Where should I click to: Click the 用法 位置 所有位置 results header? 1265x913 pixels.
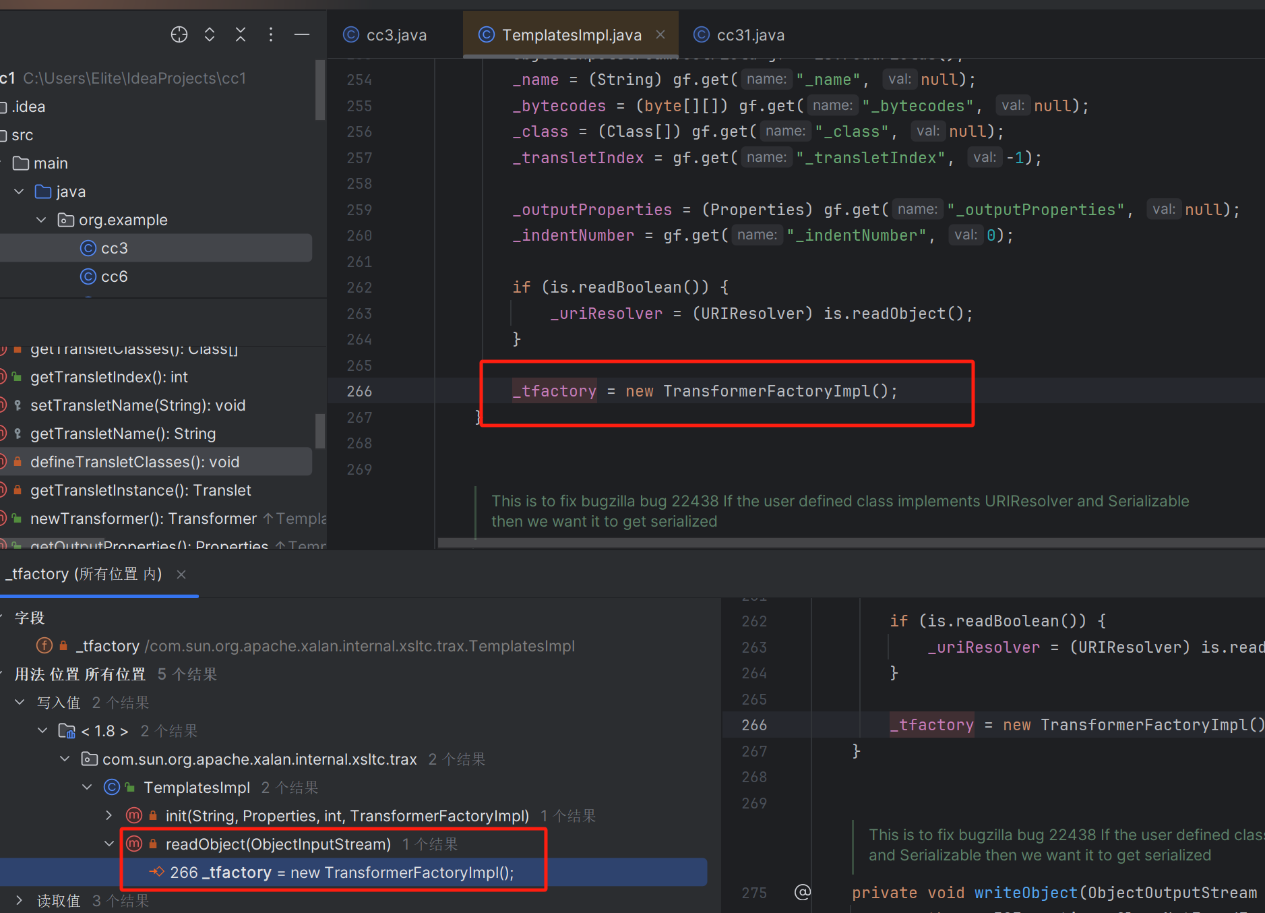point(80,674)
